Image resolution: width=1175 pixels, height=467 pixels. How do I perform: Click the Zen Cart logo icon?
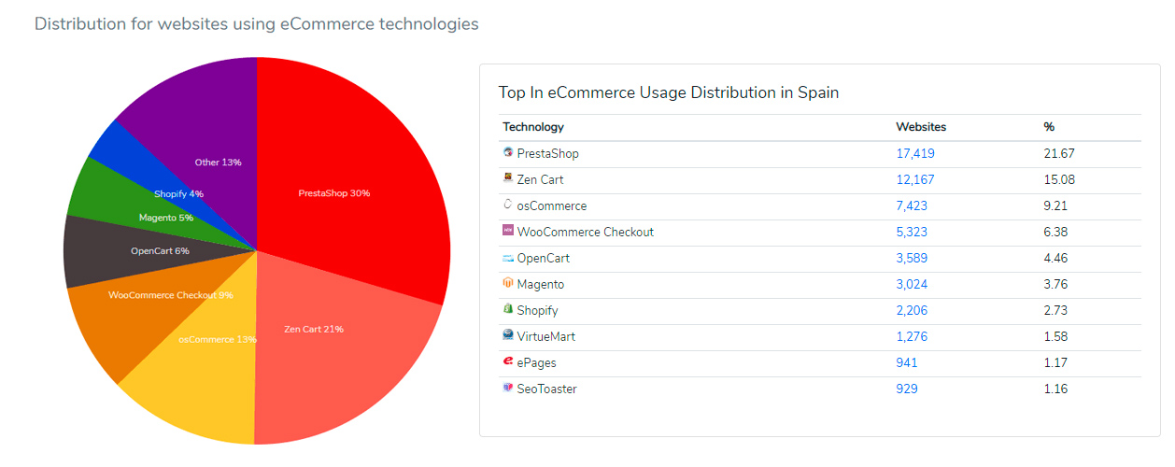[508, 178]
